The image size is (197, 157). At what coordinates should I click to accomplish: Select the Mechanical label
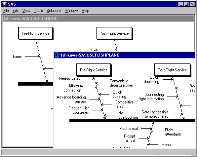(x=129, y=129)
